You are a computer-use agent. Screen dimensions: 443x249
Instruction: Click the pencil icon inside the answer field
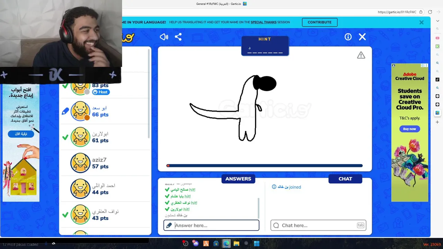pyautogui.click(x=169, y=225)
